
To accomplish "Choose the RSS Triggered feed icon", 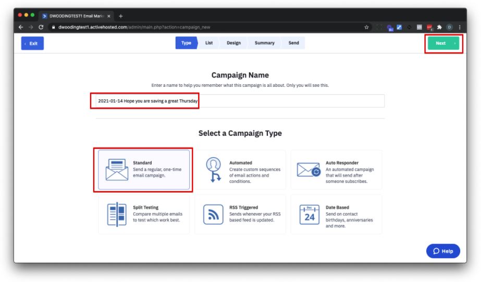I will point(213,214).
